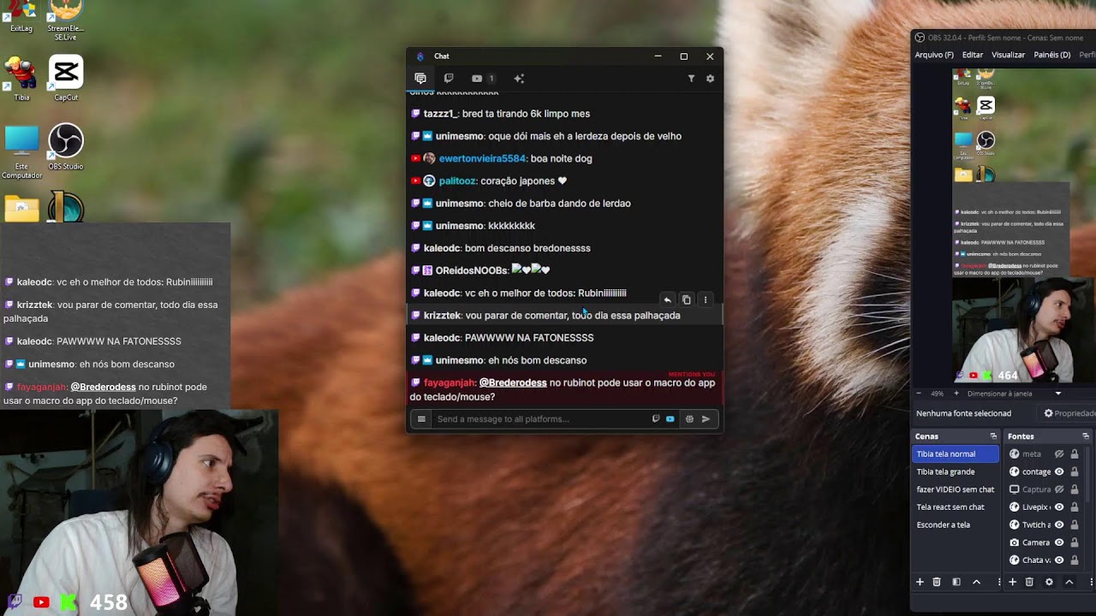The image size is (1096, 616).
Task: Open scene filters icon in Cenas toolbar
Action: point(956,582)
